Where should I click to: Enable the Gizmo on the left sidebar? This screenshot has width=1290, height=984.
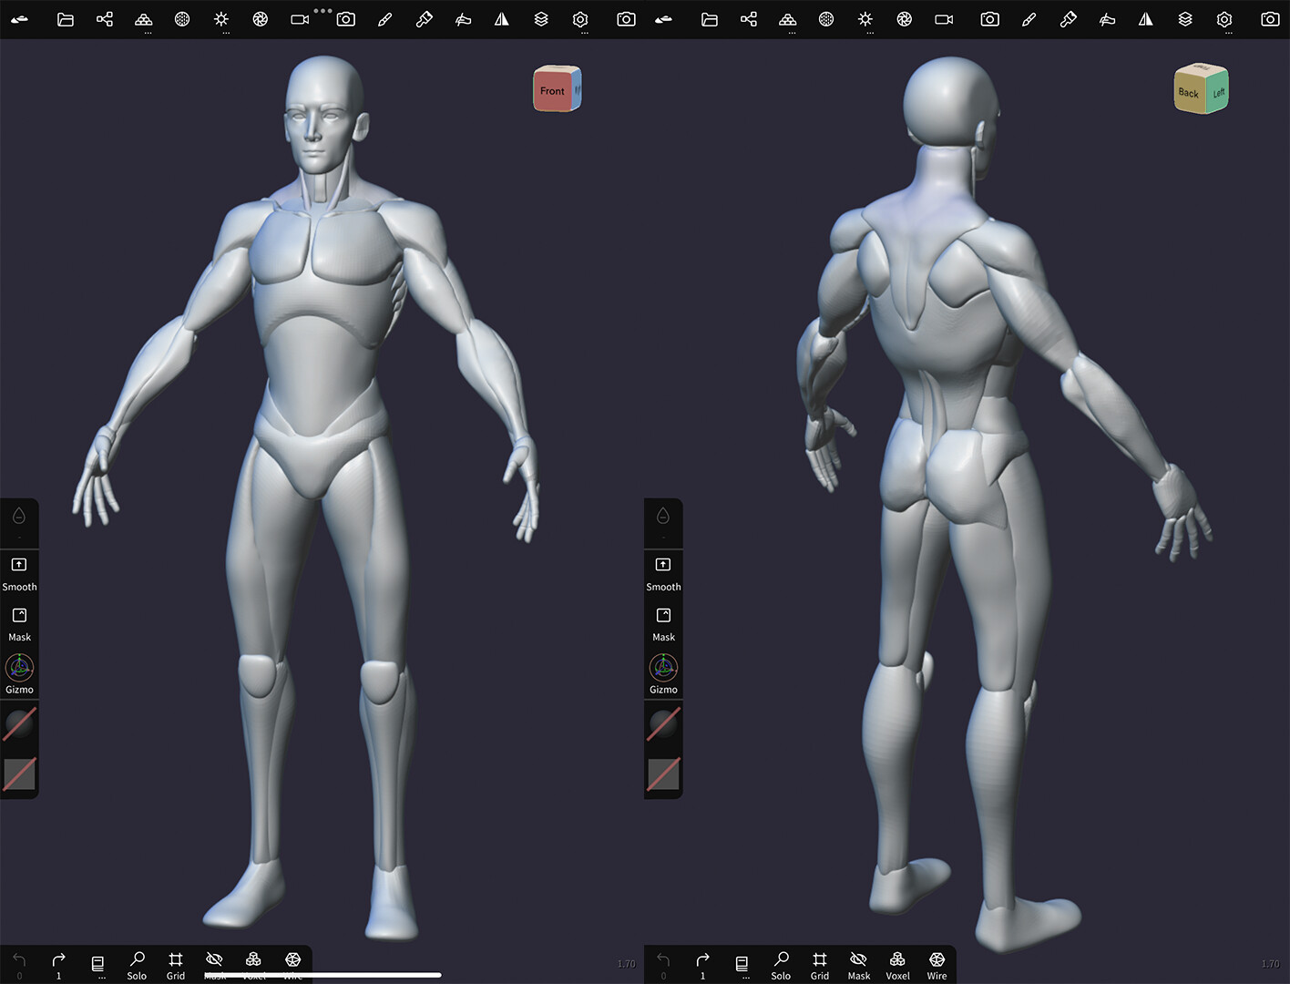click(19, 674)
